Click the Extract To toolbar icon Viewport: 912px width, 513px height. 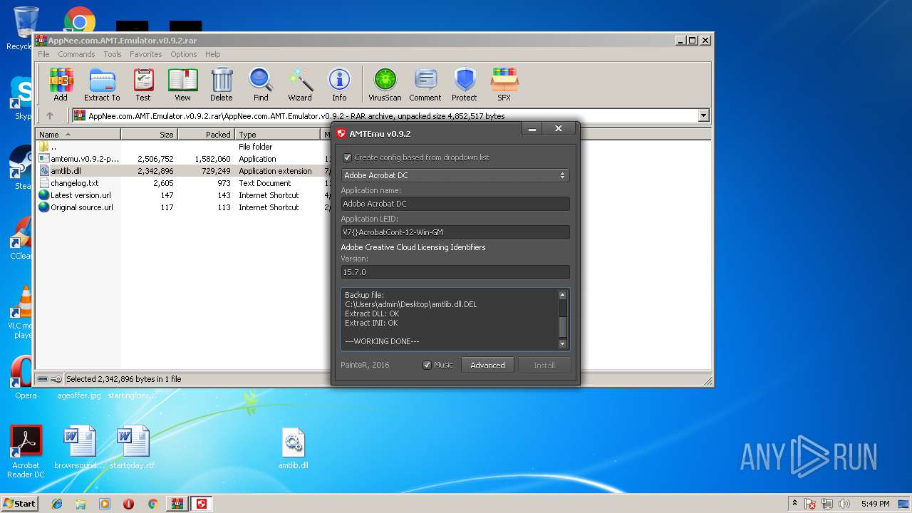coord(102,85)
